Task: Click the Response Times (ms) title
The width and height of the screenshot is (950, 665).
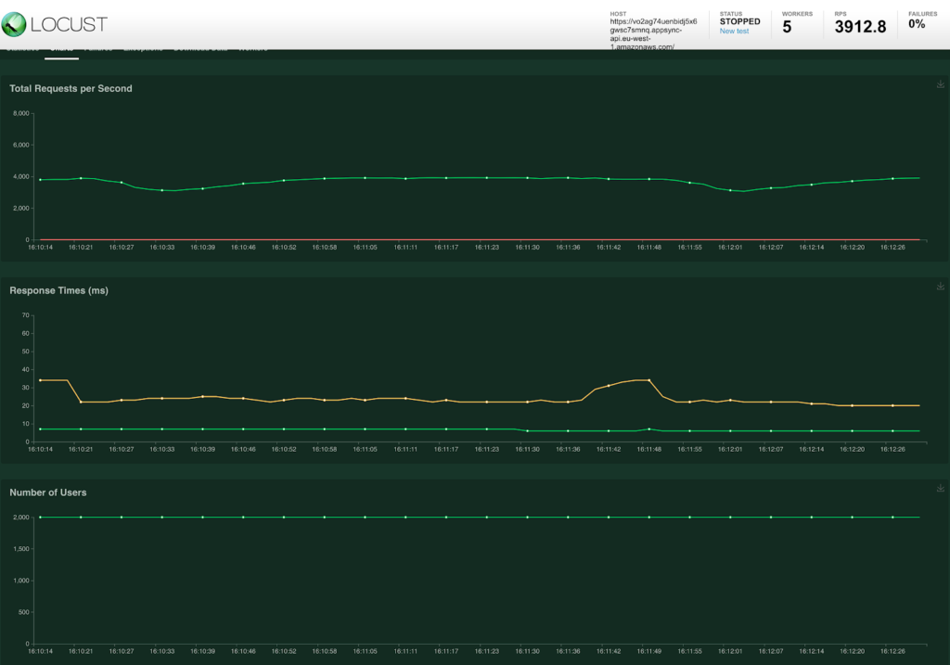Action: pos(58,290)
